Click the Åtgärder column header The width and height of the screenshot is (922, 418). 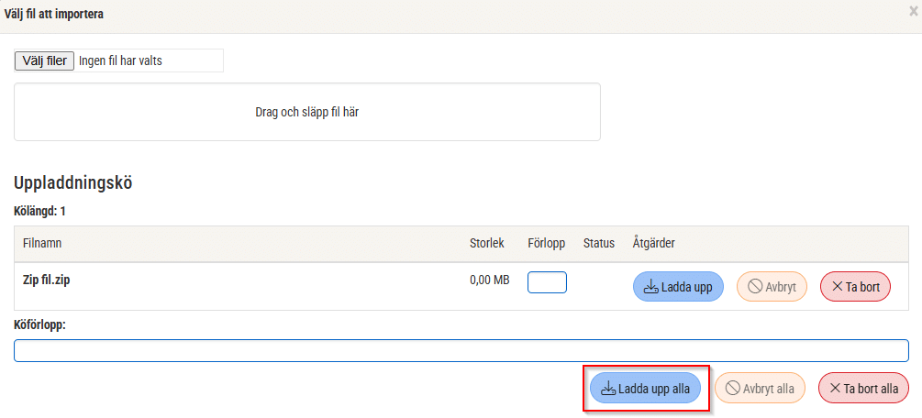click(x=654, y=243)
